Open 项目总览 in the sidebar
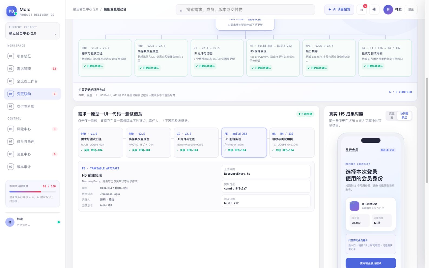 coord(32,56)
